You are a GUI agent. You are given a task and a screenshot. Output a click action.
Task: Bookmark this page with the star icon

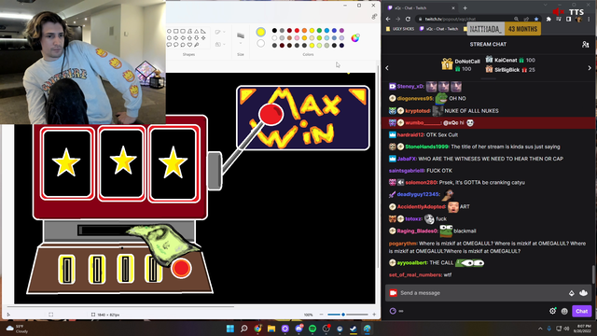pyautogui.click(x=536, y=19)
